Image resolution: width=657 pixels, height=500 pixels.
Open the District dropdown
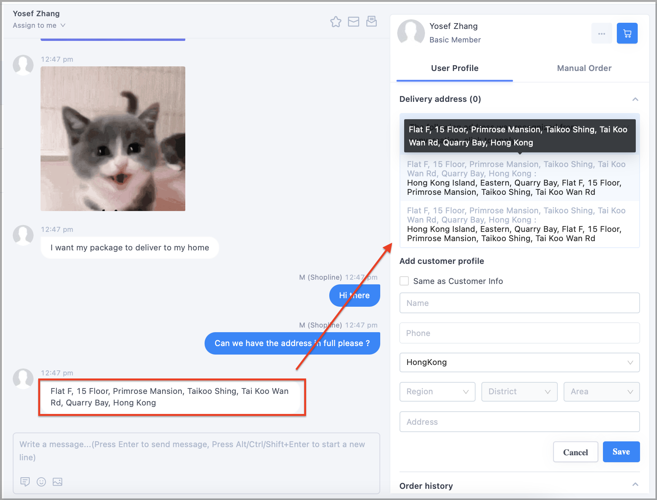point(519,392)
